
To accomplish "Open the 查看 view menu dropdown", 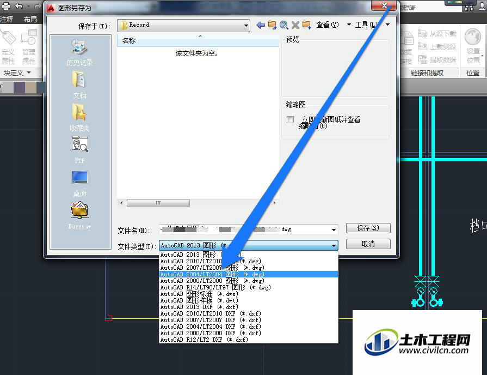I will coord(348,25).
